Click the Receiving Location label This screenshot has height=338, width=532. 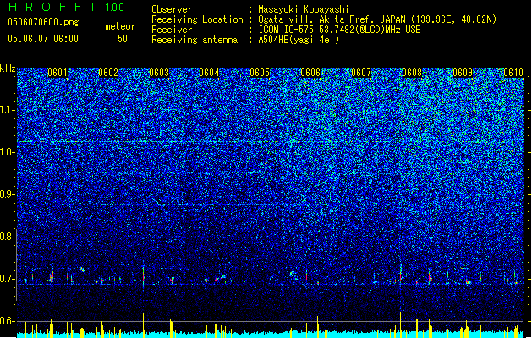pos(197,19)
